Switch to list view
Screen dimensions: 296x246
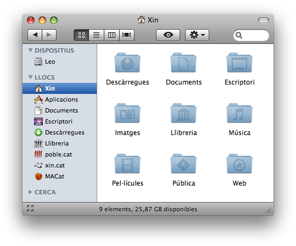(96, 35)
